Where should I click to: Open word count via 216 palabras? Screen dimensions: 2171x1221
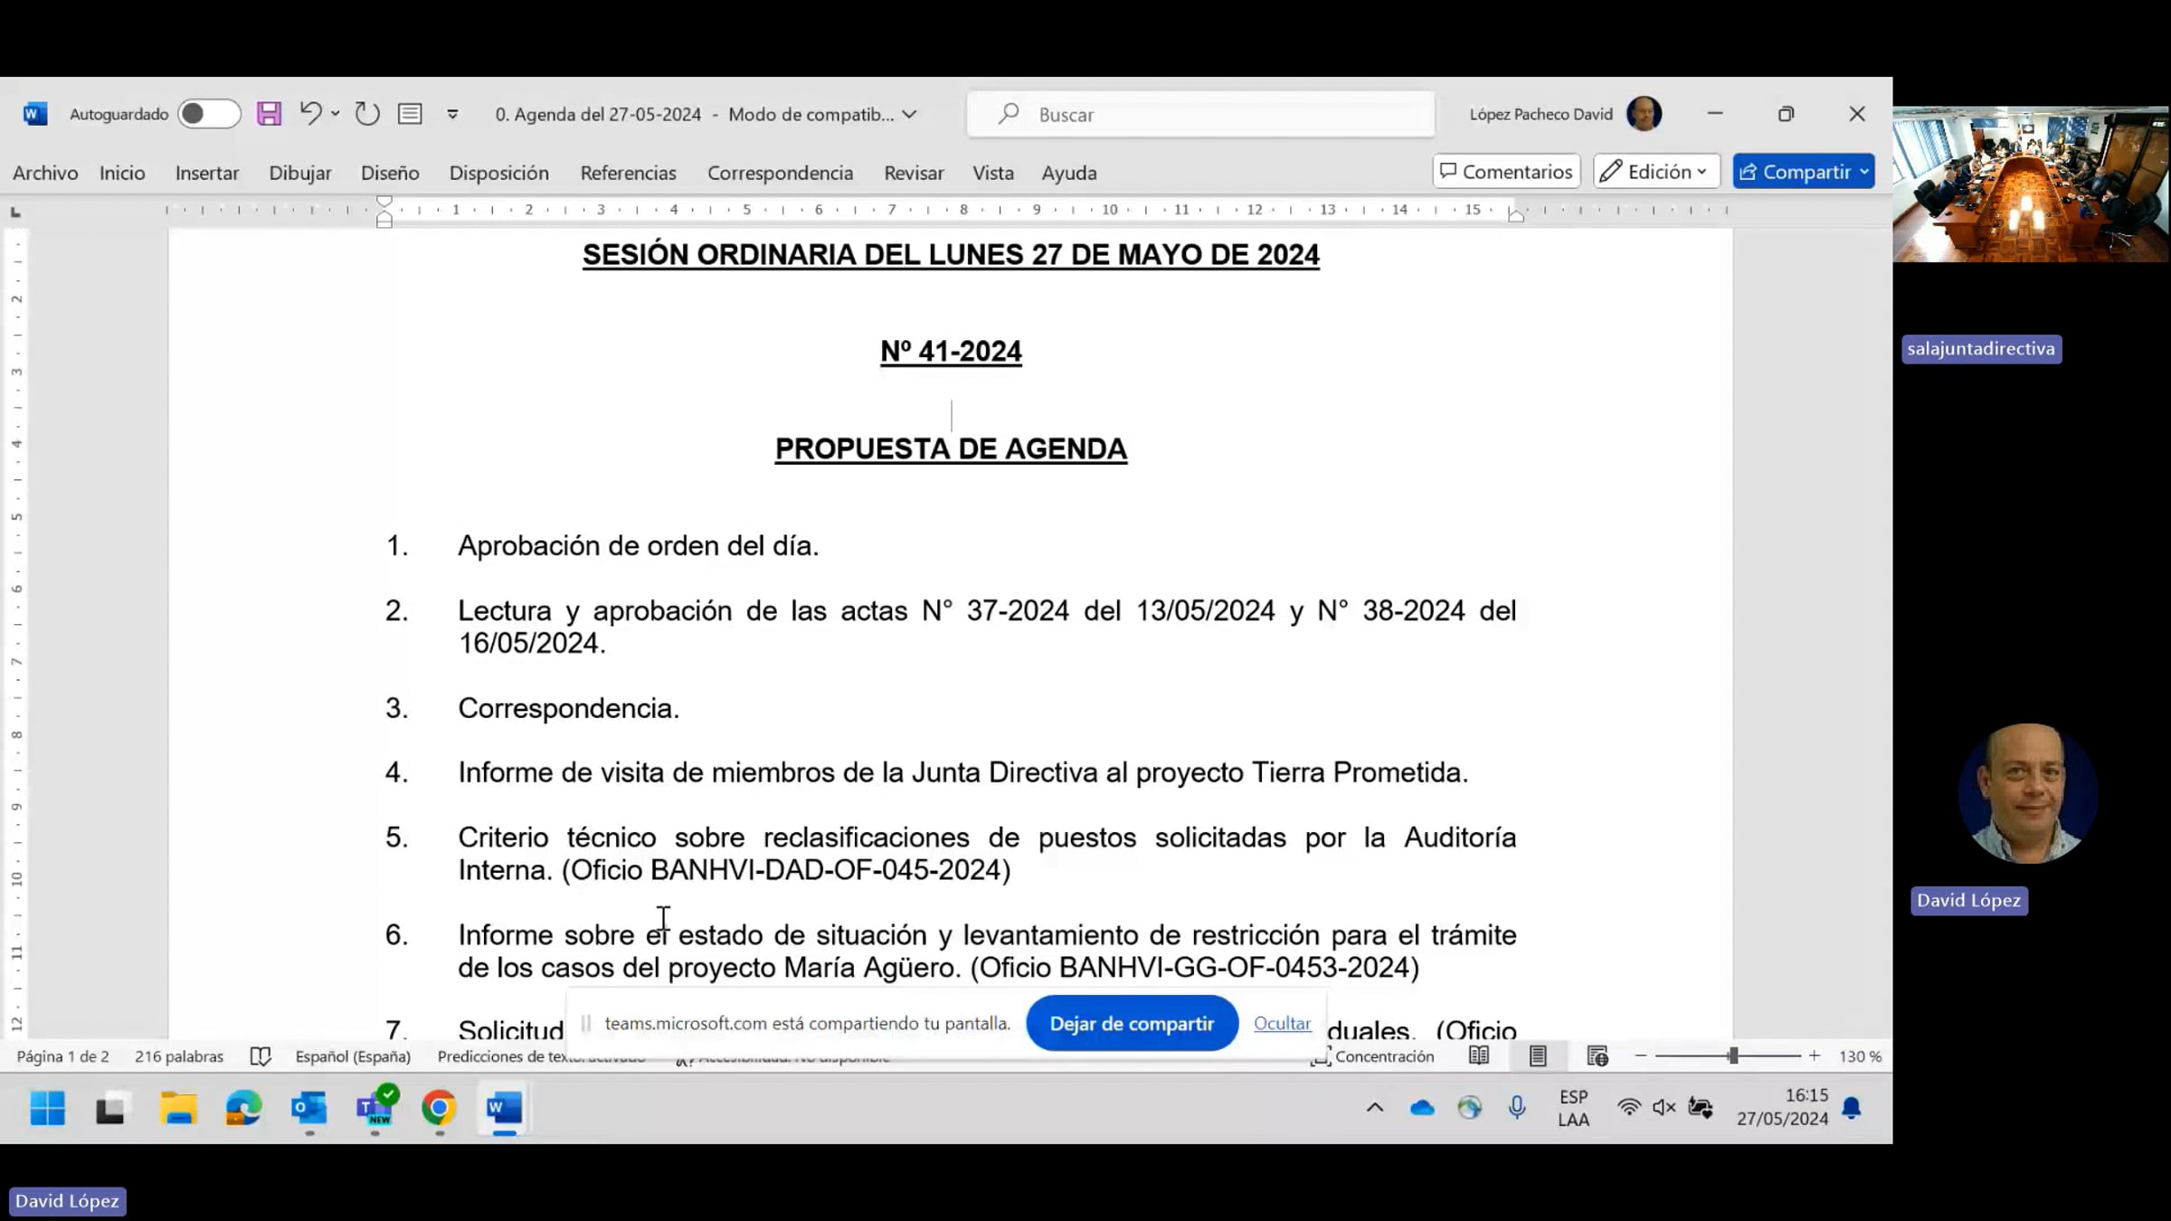[179, 1056]
